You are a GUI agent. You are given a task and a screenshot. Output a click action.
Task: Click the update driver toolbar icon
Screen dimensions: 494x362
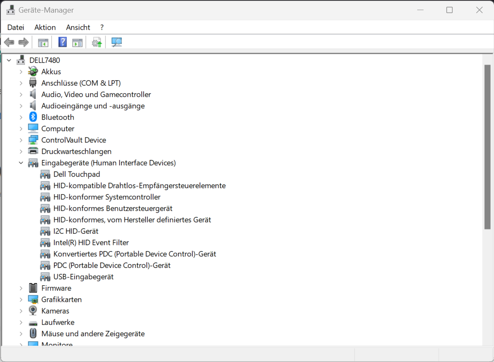[x=97, y=42]
